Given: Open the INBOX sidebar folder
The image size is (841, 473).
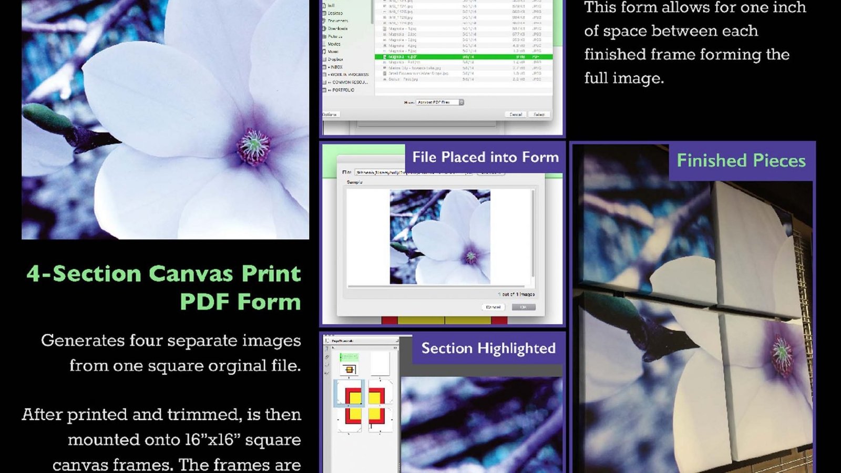Looking at the screenshot, I should pyautogui.click(x=336, y=67).
